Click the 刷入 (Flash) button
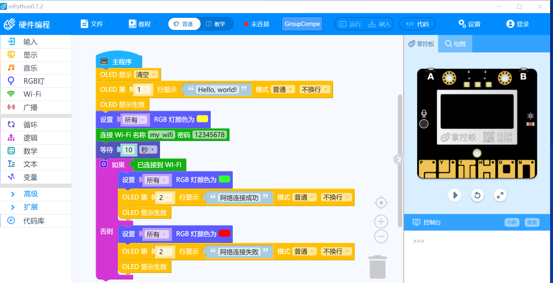 tap(379, 24)
